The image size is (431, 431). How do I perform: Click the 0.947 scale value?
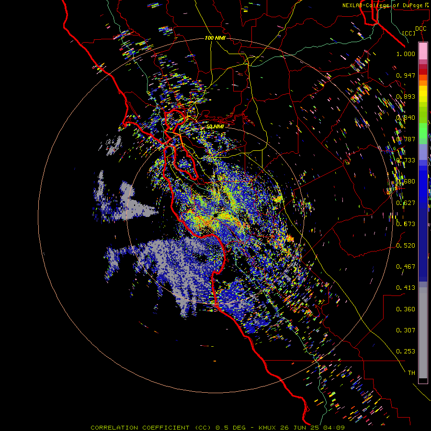[406, 75]
